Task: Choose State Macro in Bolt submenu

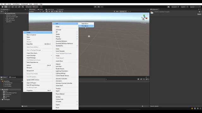Action: coord(86,24)
